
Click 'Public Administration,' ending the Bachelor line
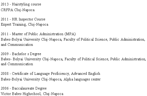pos(128,59)
